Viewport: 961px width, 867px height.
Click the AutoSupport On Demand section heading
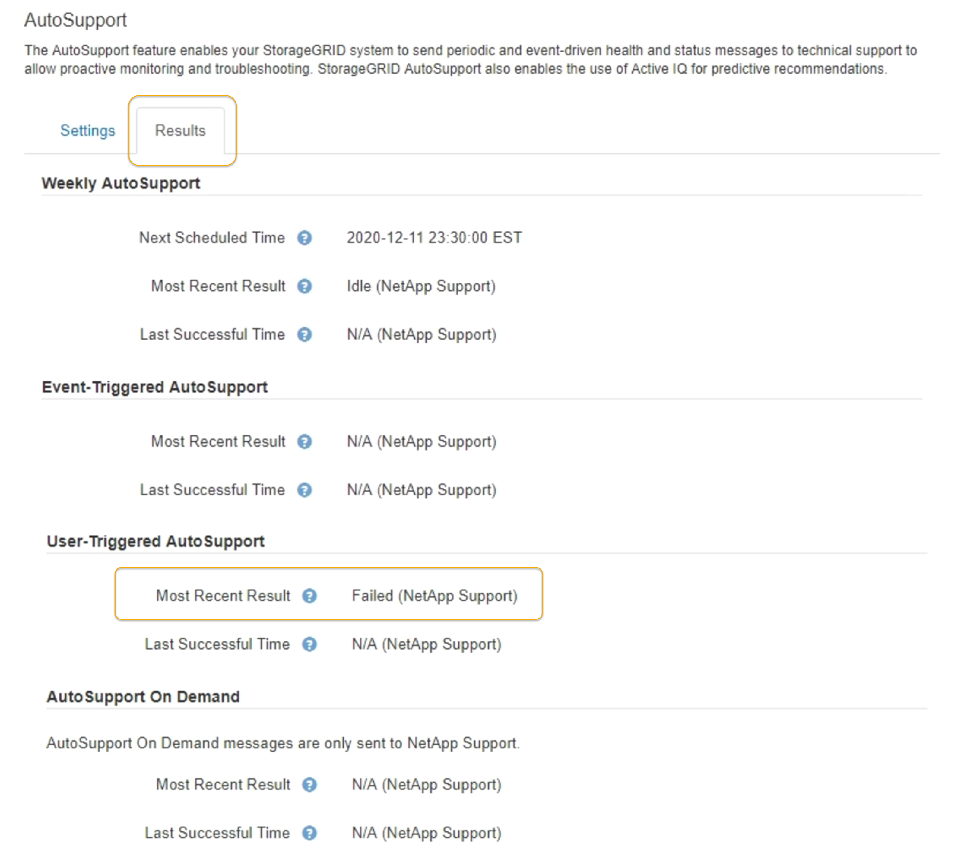[x=143, y=696]
